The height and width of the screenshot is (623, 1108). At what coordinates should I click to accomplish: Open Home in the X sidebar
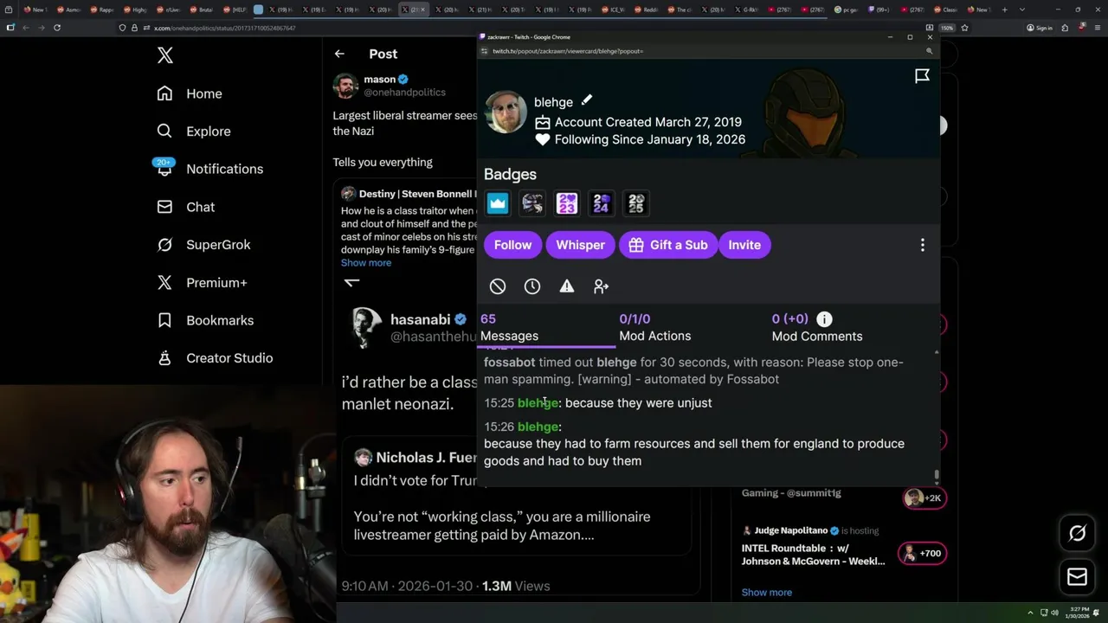click(190, 93)
